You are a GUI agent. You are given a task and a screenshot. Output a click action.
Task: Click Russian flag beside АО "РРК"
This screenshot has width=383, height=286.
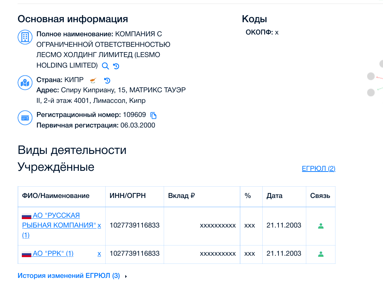27,254
